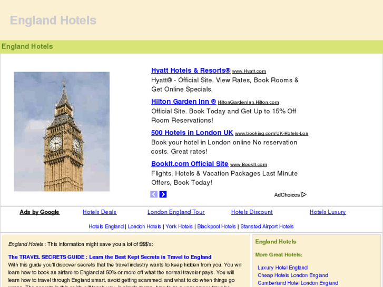Image resolution: width=383 pixels, height=287 pixels.
Task: Go to the York Hotels link
Action: point(179,226)
